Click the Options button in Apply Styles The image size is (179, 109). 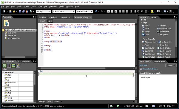171,66
